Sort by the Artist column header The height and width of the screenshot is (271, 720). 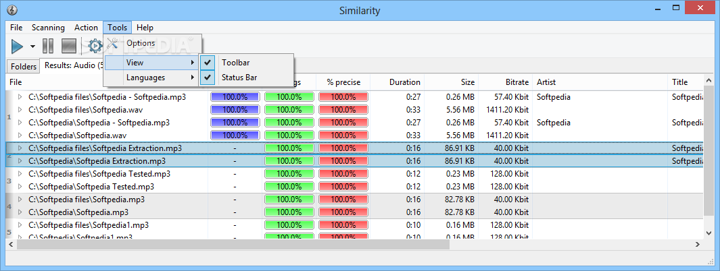600,82
